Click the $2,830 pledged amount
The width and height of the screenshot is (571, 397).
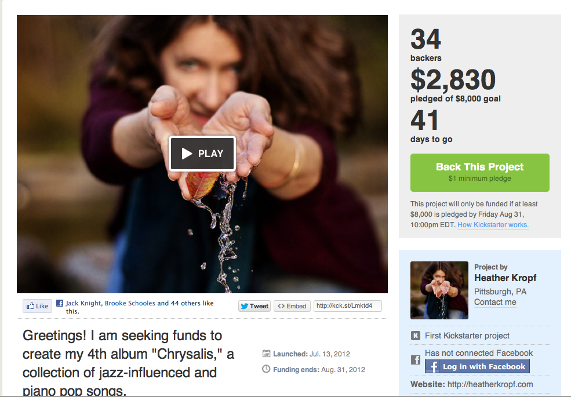[x=453, y=79]
